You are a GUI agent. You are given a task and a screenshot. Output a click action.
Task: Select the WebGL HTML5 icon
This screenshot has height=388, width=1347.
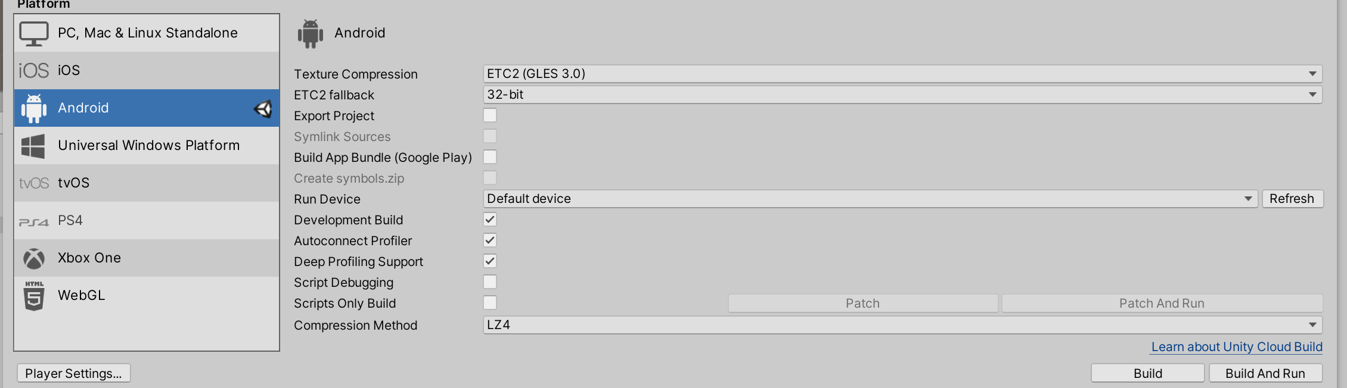(x=34, y=296)
